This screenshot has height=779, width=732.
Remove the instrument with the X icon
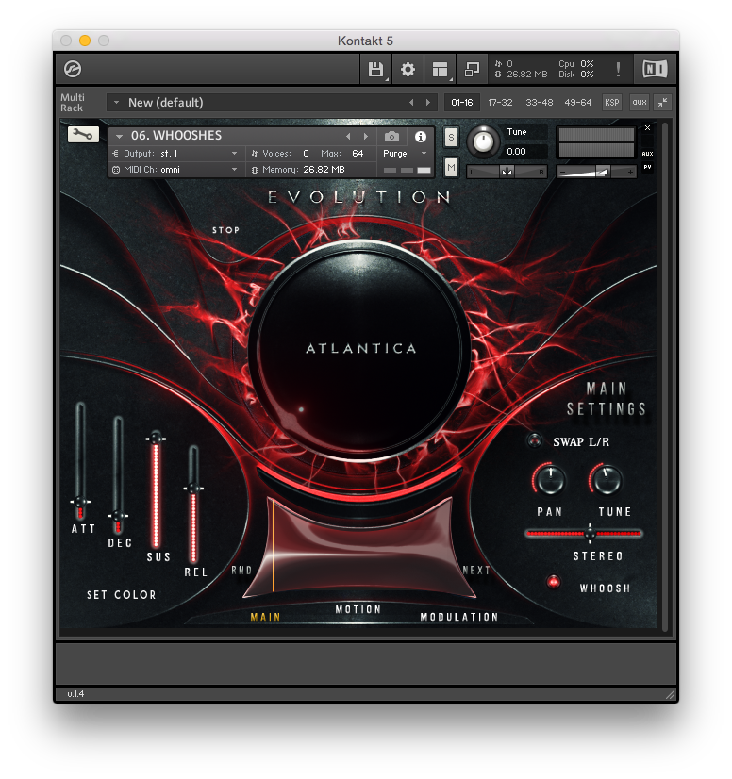coord(647,127)
